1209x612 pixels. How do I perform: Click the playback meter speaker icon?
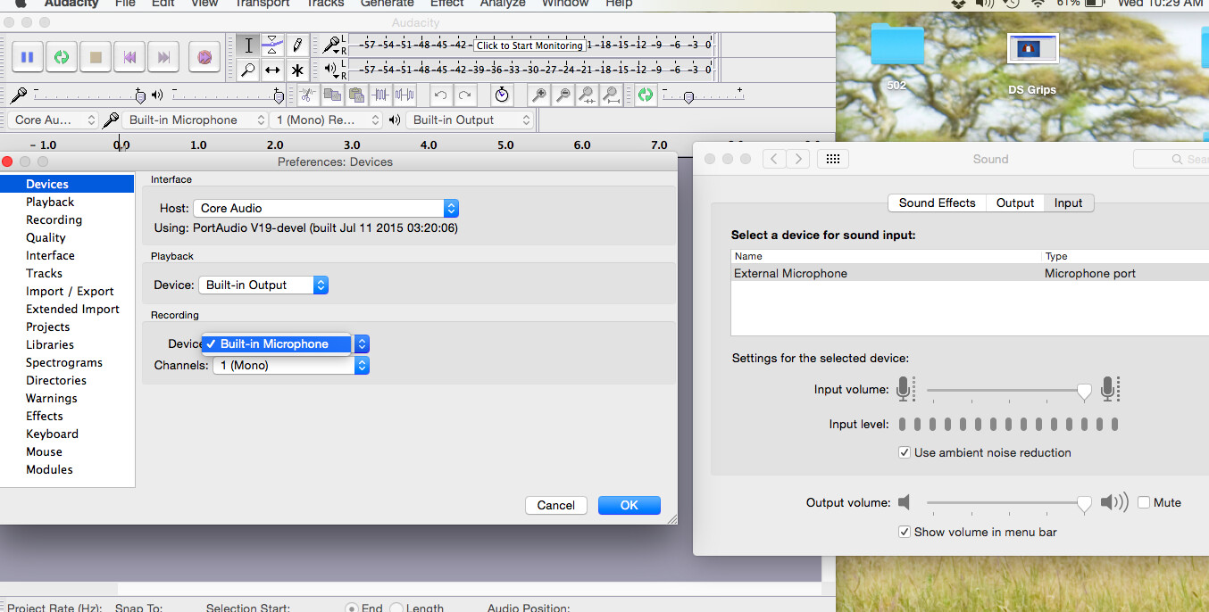330,69
